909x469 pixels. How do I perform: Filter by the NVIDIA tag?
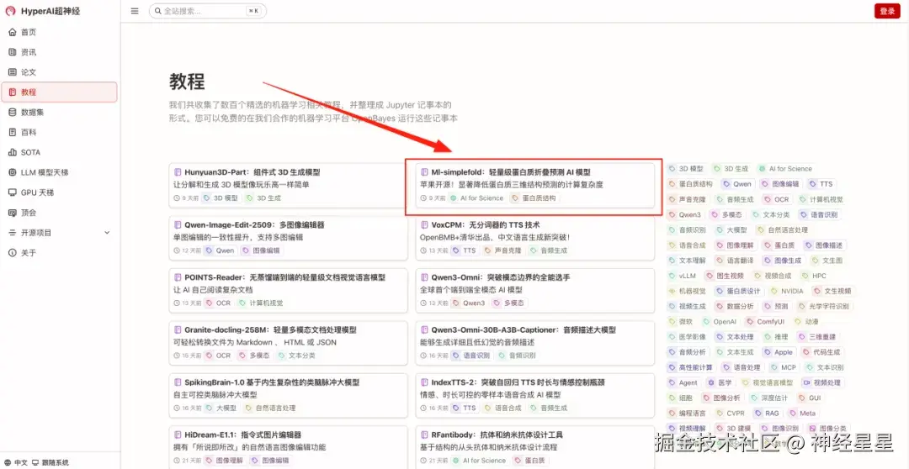pos(786,292)
